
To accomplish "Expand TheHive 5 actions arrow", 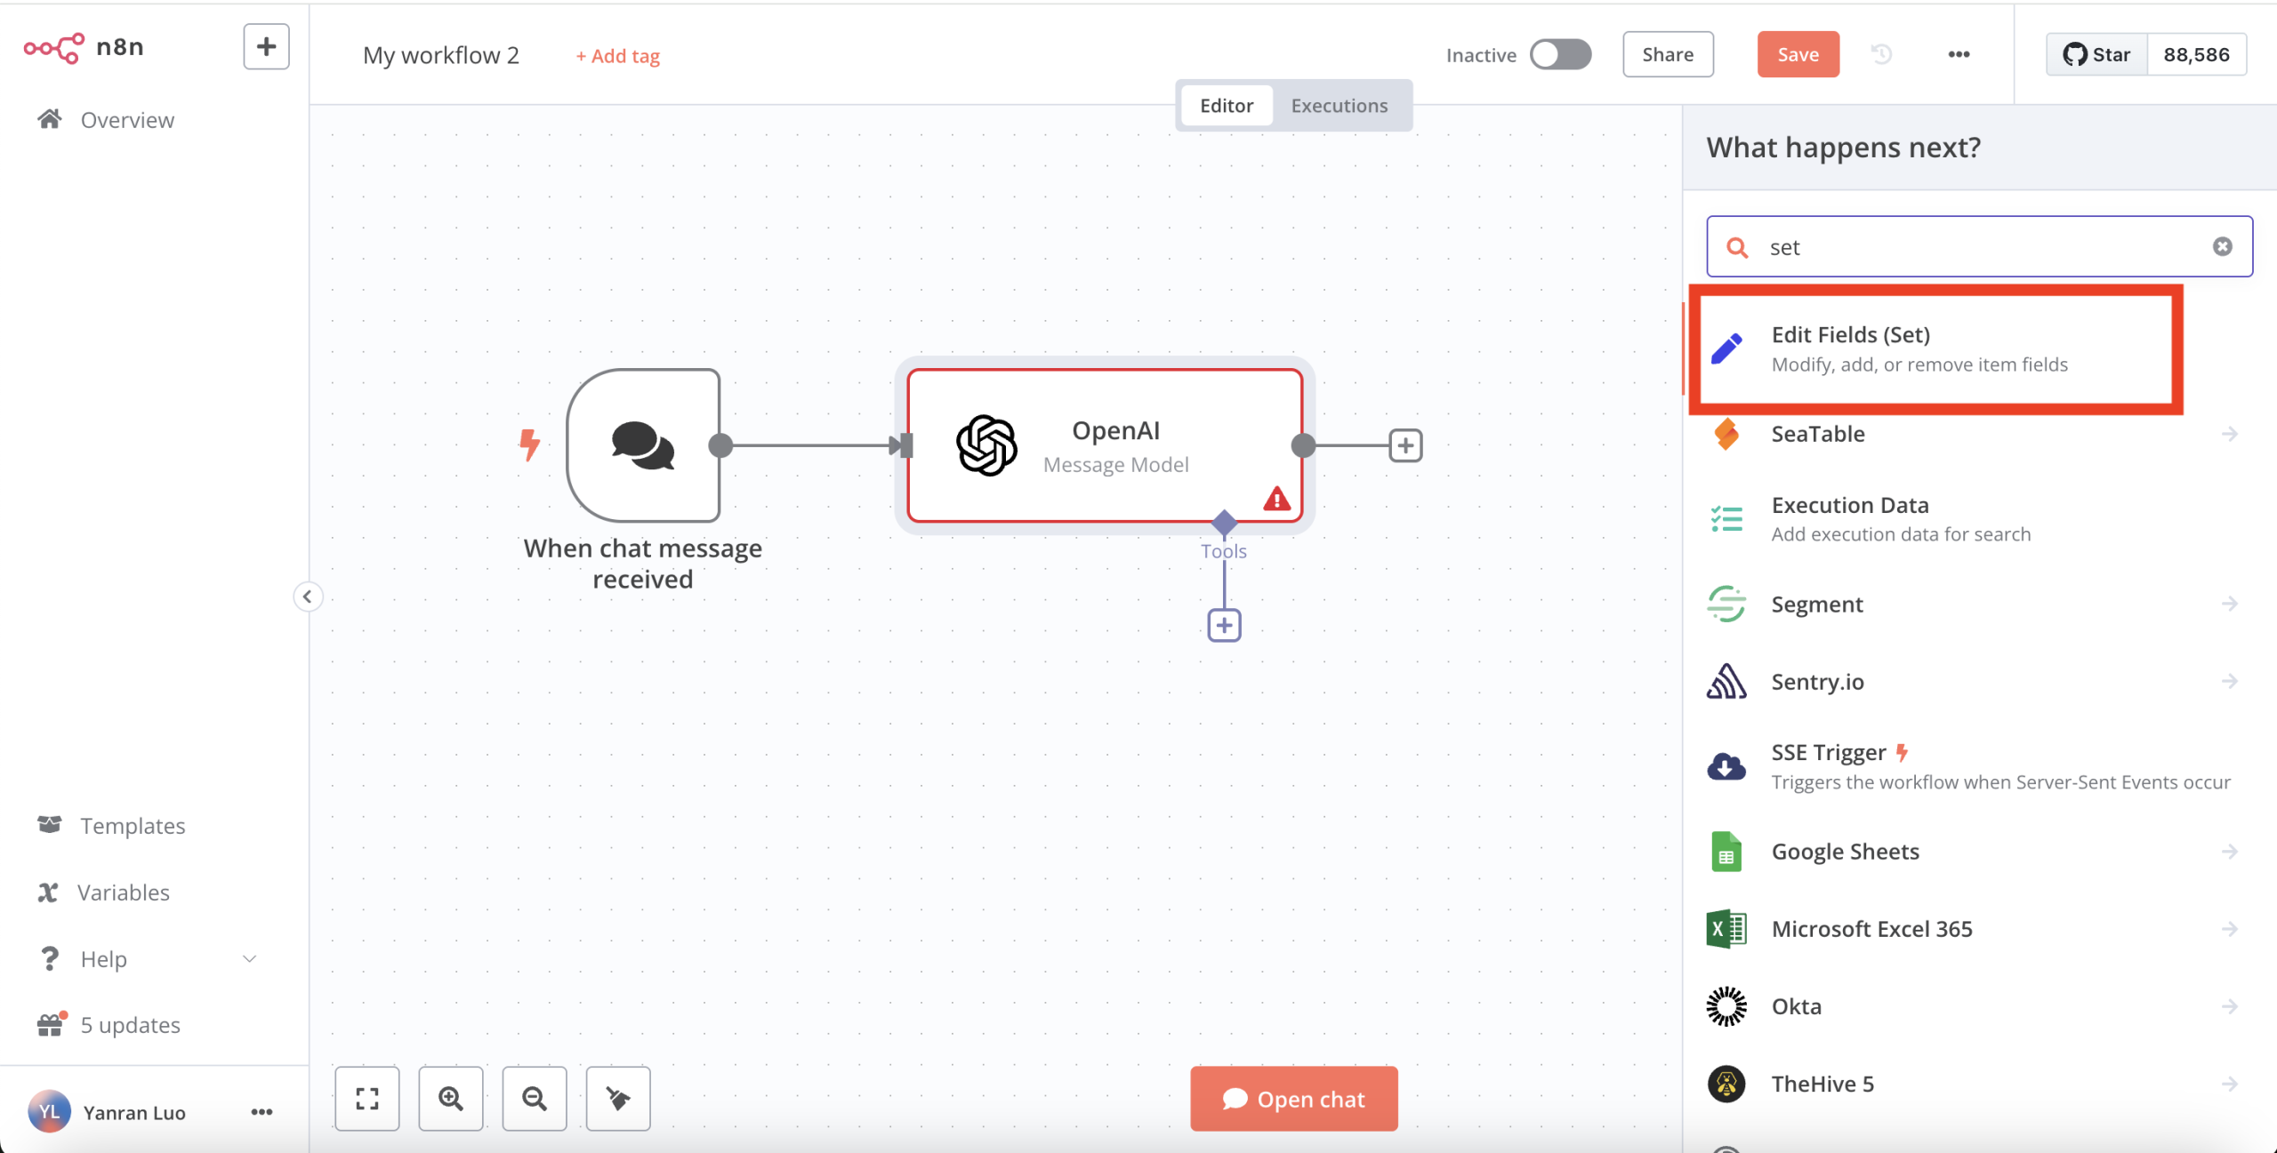I will coord(2230,1084).
